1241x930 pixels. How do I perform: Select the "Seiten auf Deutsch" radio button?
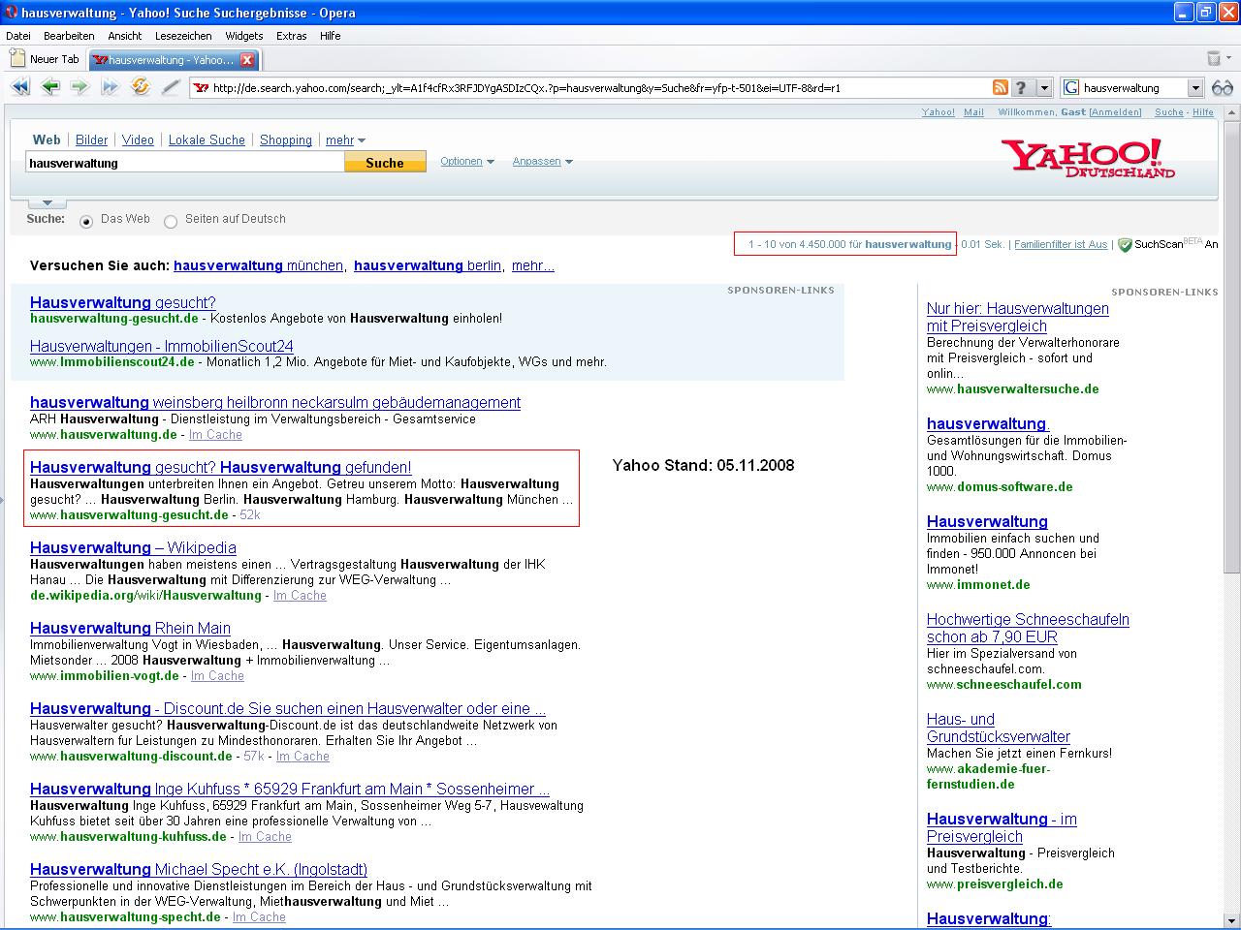point(171,221)
